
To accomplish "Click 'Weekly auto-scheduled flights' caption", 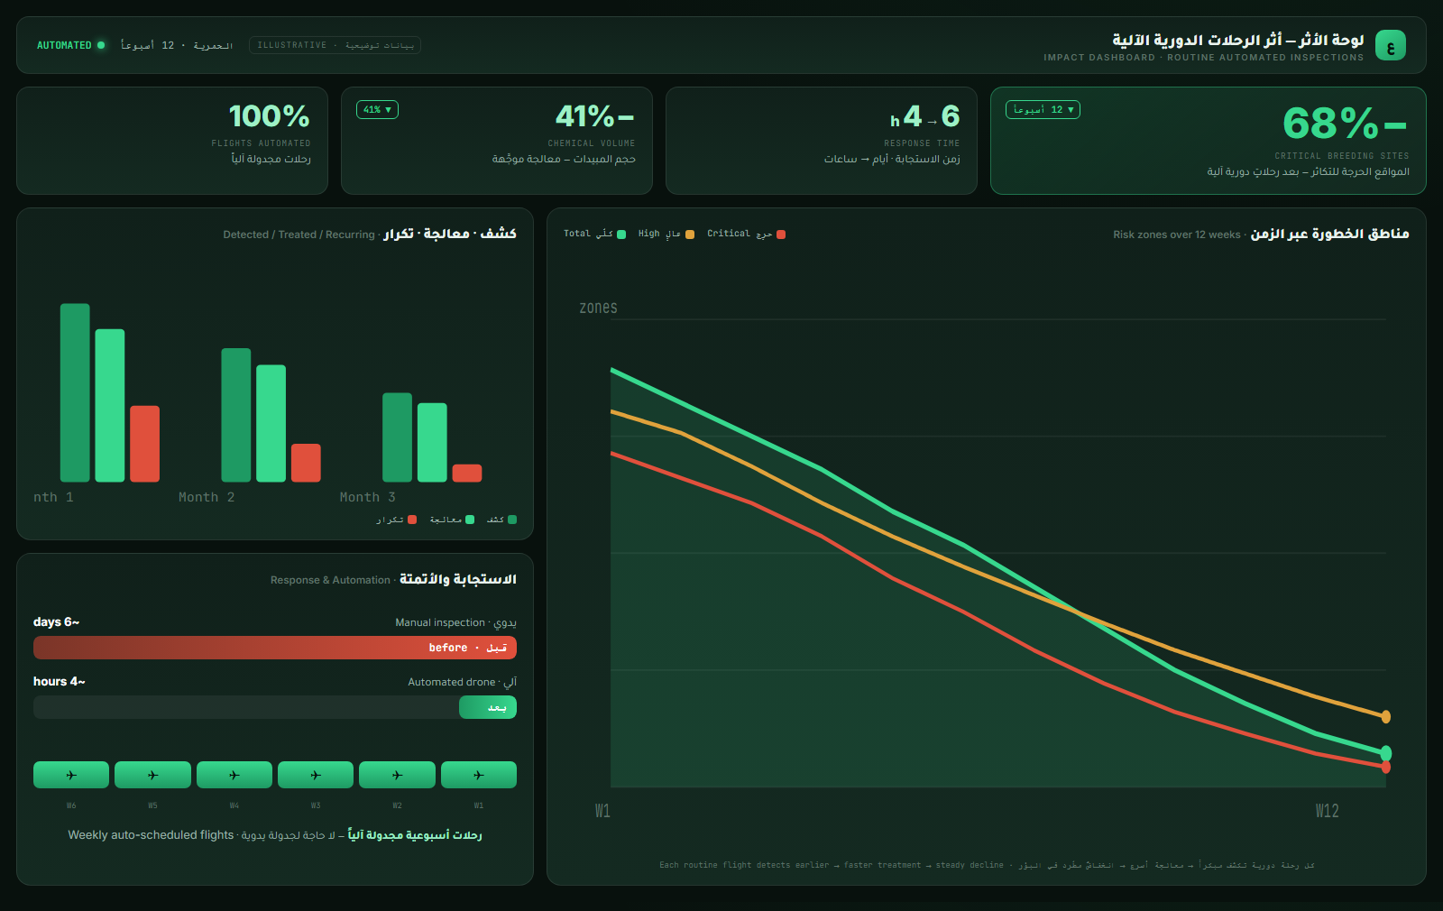I will (x=151, y=835).
